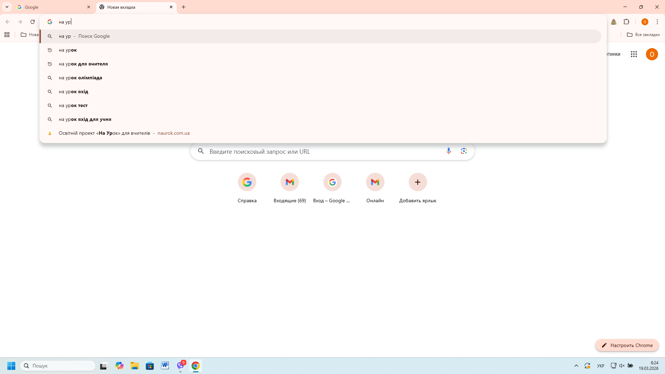Open Microsoft Word from taskbar
665x374 pixels.
pyautogui.click(x=165, y=366)
